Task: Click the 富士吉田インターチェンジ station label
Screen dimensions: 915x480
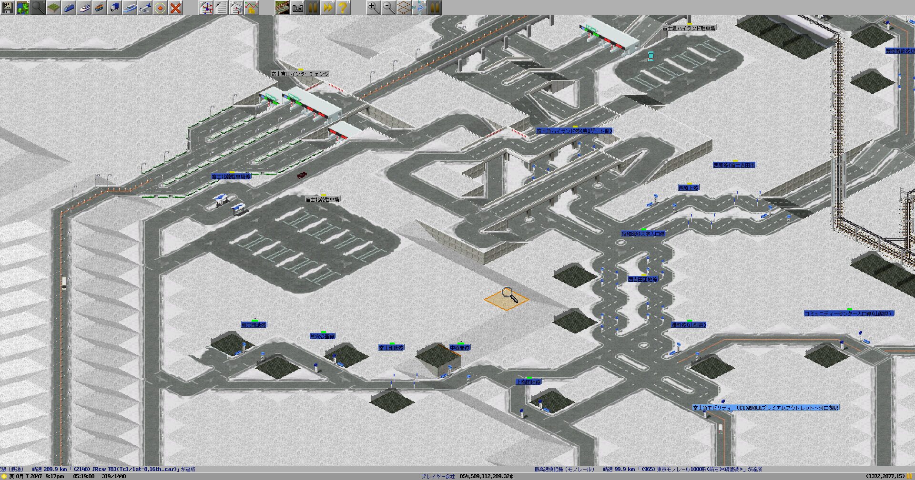Action: click(x=300, y=74)
